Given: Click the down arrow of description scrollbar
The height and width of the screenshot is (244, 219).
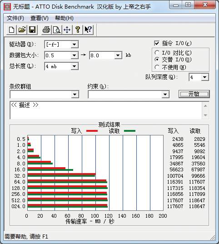Looking at the screenshot, I should click(205, 115).
